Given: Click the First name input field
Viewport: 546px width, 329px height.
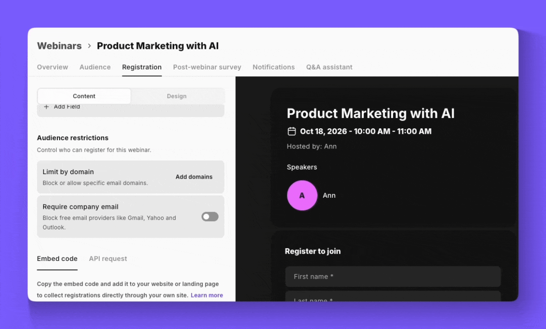Looking at the screenshot, I should tap(393, 276).
